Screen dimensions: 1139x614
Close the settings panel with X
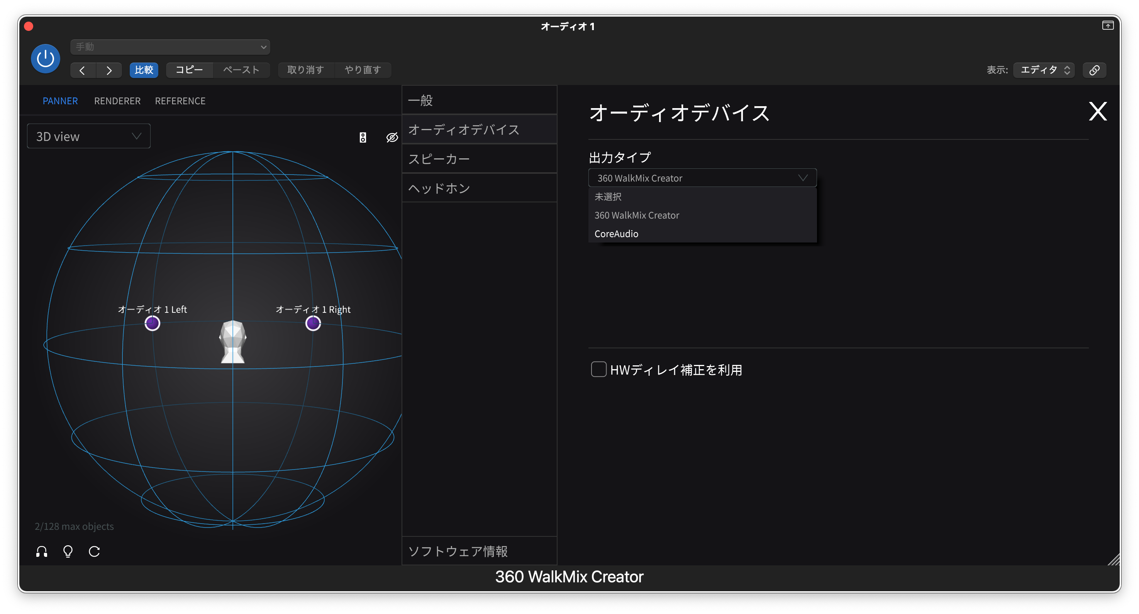tap(1098, 111)
